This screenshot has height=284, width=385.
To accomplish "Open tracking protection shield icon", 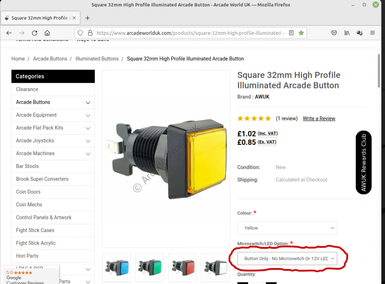I will coord(80,33).
